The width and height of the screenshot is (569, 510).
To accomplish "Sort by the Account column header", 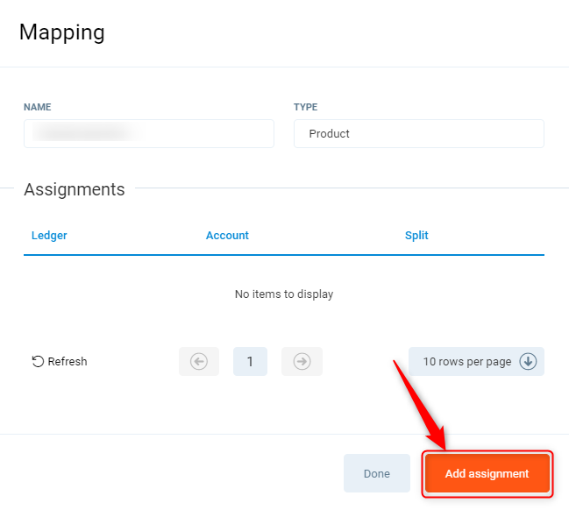I will click(x=227, y=236).
